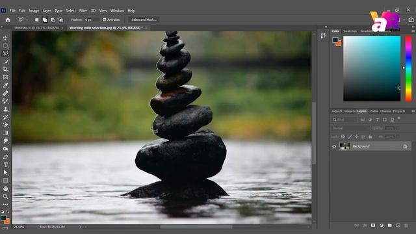
Task: Toggle the Background layer lock icon
Action: pyautogui.click(x=405, y=146)
